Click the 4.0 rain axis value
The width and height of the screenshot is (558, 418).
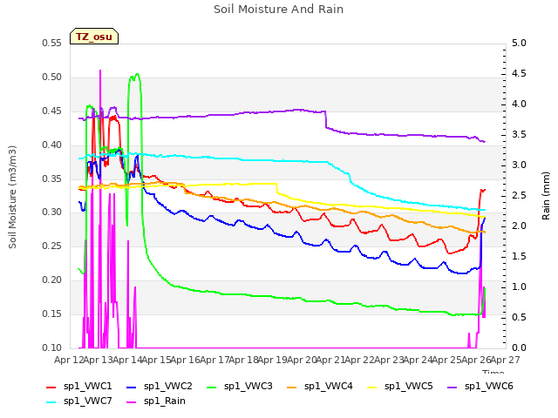point(519,104)
